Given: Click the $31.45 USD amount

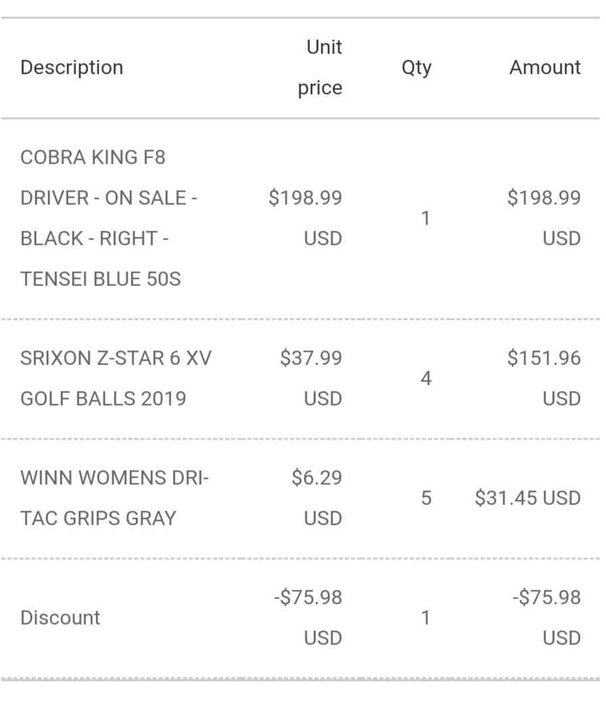Looking at the screenshot, I should point(528,498).
